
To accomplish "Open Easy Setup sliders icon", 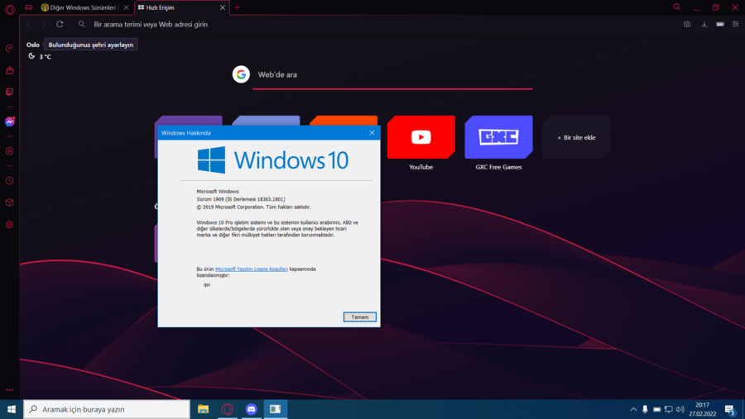I will pyautogui.click(x=735, y=24).
